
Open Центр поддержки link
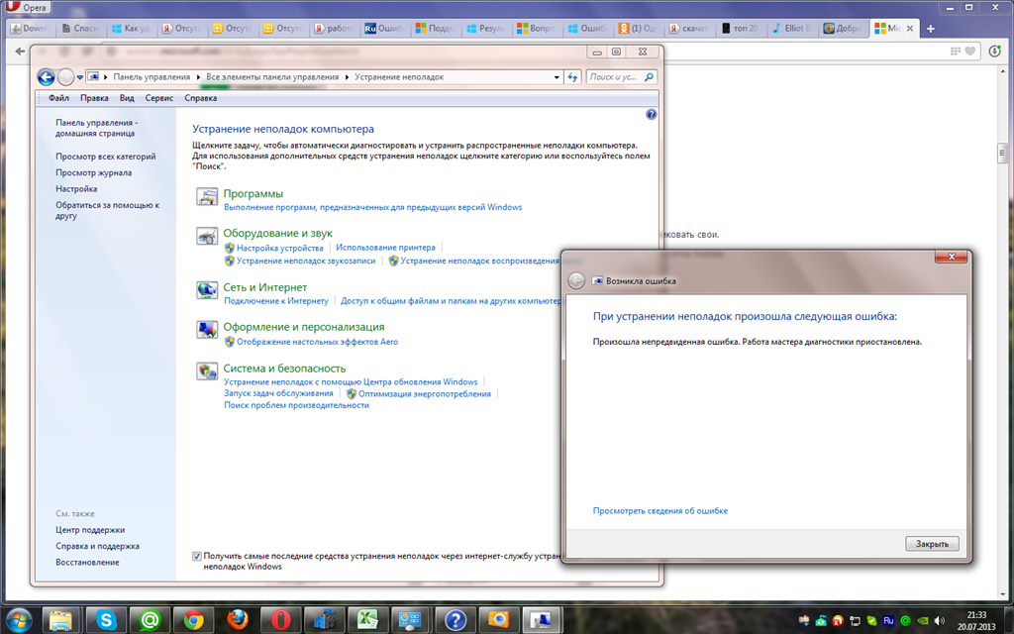click(x=90, y=530)
